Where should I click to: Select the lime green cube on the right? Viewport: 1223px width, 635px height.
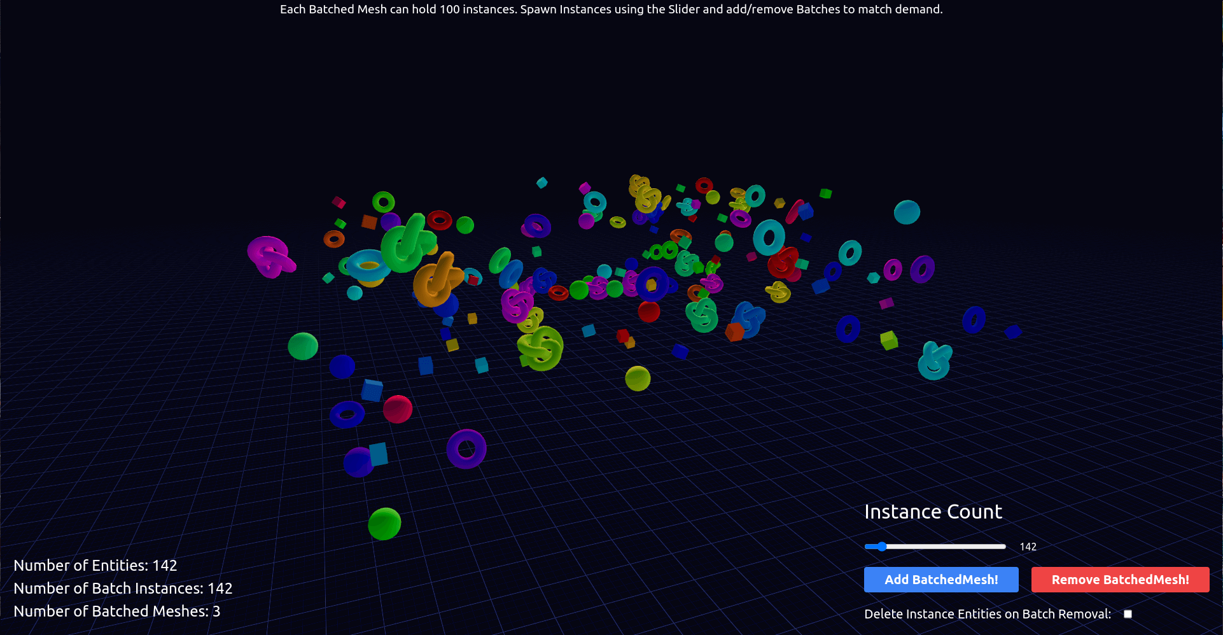point(888,340)
